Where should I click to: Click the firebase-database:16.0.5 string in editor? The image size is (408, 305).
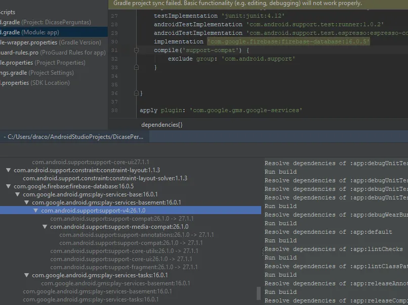click(289, 41)
